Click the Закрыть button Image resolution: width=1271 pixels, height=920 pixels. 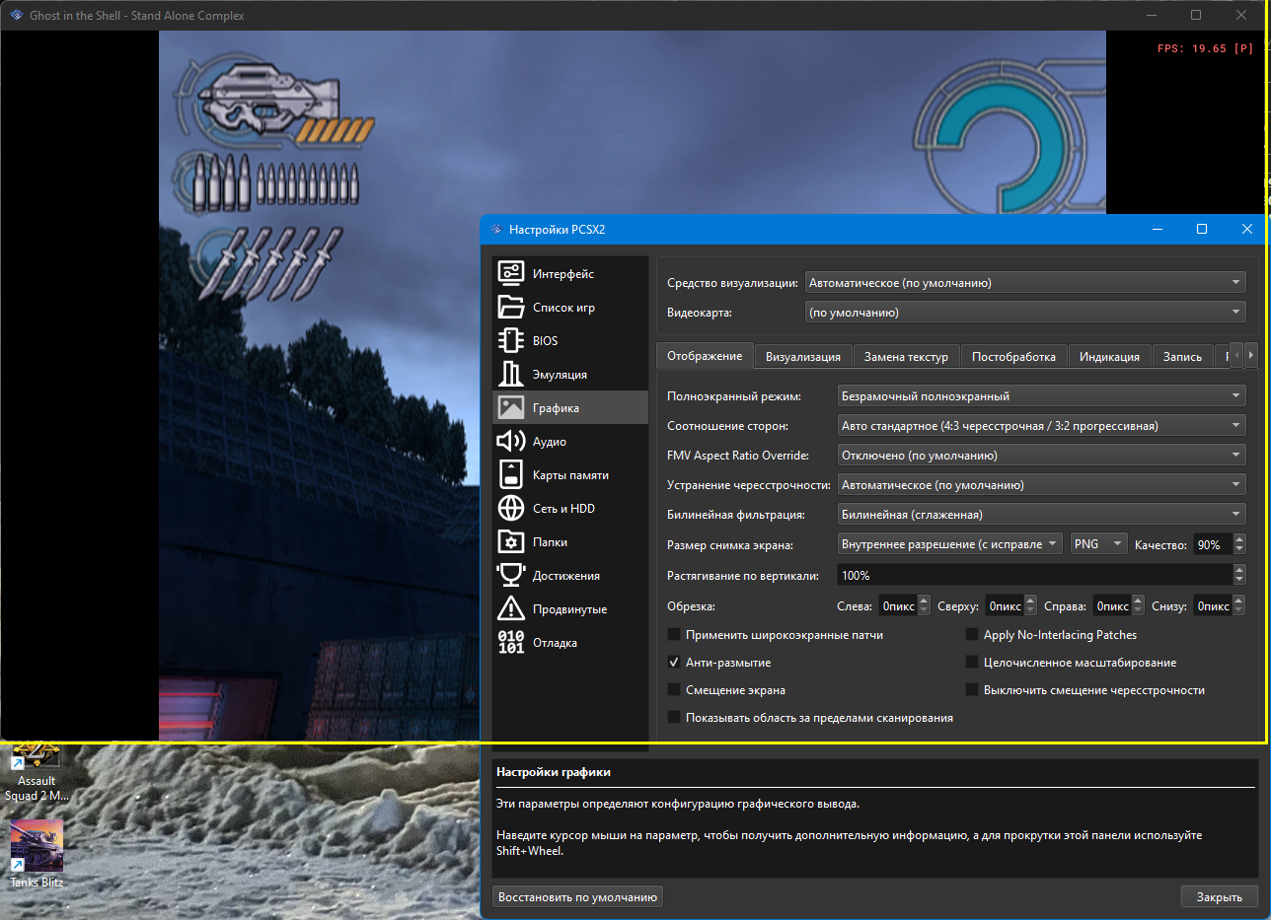click(x=1220, y=897)
